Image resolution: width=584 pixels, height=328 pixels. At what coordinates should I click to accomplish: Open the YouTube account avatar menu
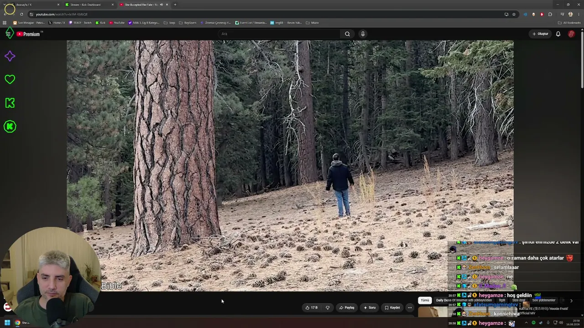[571, 34]
